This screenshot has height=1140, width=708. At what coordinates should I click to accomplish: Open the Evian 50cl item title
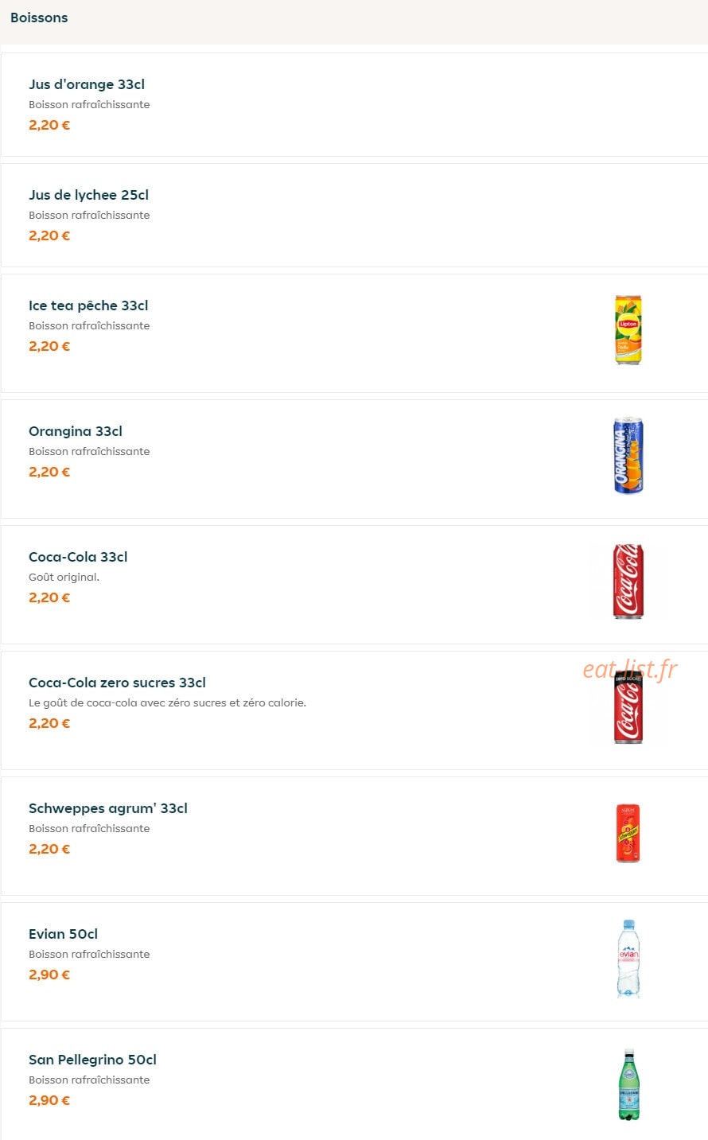pyautogui.click(x=63, y=934)
